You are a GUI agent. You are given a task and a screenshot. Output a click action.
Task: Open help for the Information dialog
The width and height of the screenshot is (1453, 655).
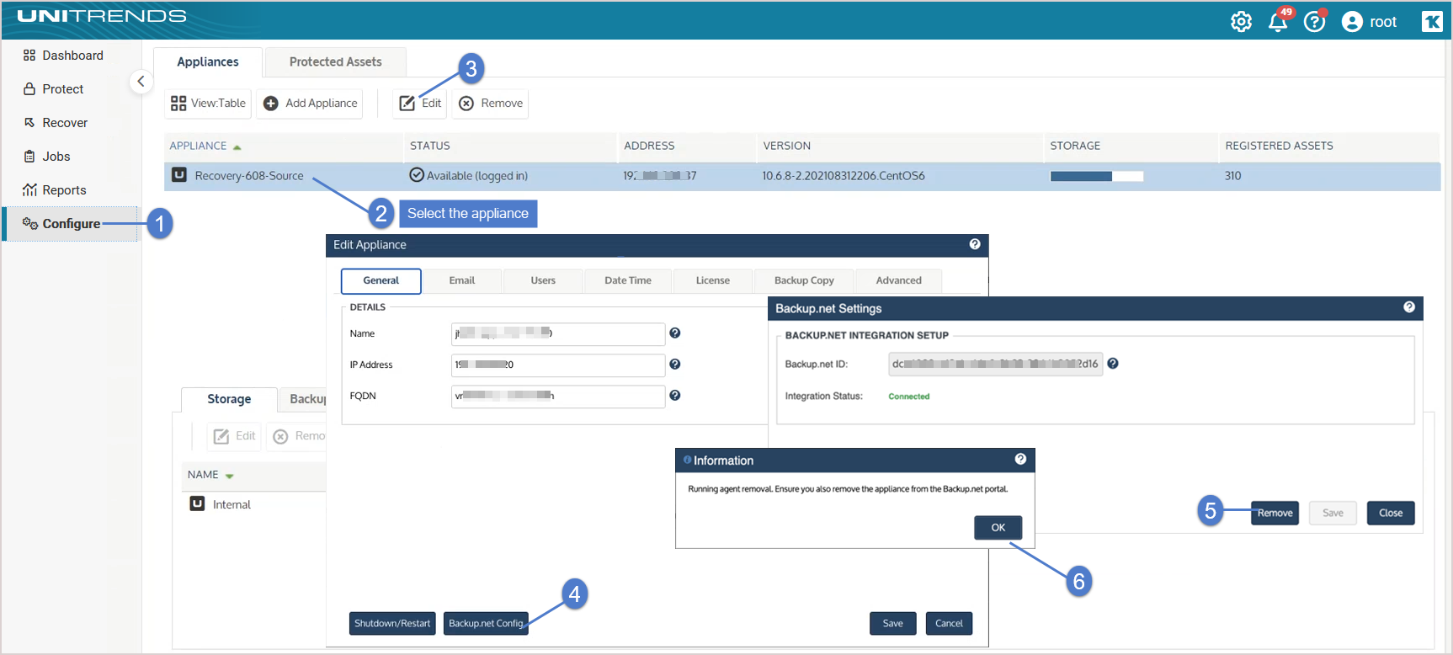tap(1020, 460)
